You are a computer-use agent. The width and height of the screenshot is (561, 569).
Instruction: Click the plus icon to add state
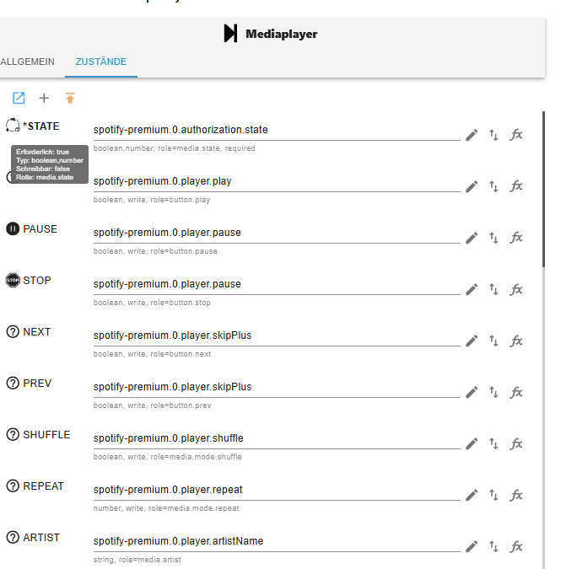coord(45,98)
